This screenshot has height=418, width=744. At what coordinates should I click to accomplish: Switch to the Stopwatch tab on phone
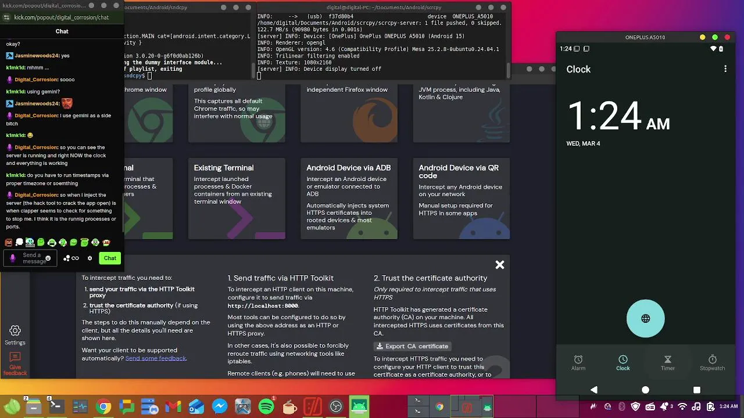pyautogui.click(x=713, y=363)
